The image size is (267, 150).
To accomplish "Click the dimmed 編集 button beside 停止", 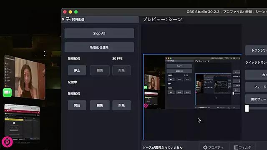I will click(100, 70).
